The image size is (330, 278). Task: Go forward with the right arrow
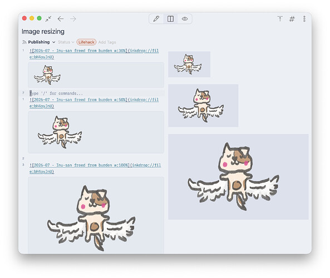[73, 19]
